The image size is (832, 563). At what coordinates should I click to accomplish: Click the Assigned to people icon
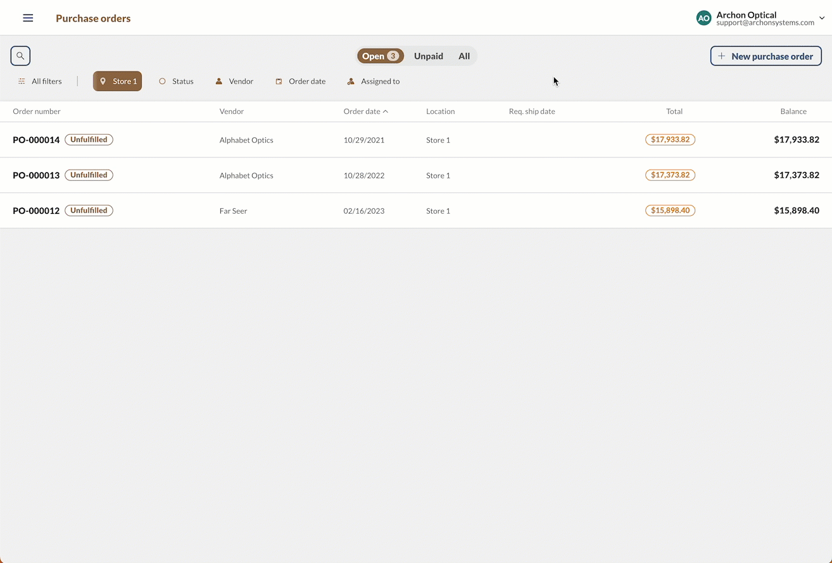[351, 82]
